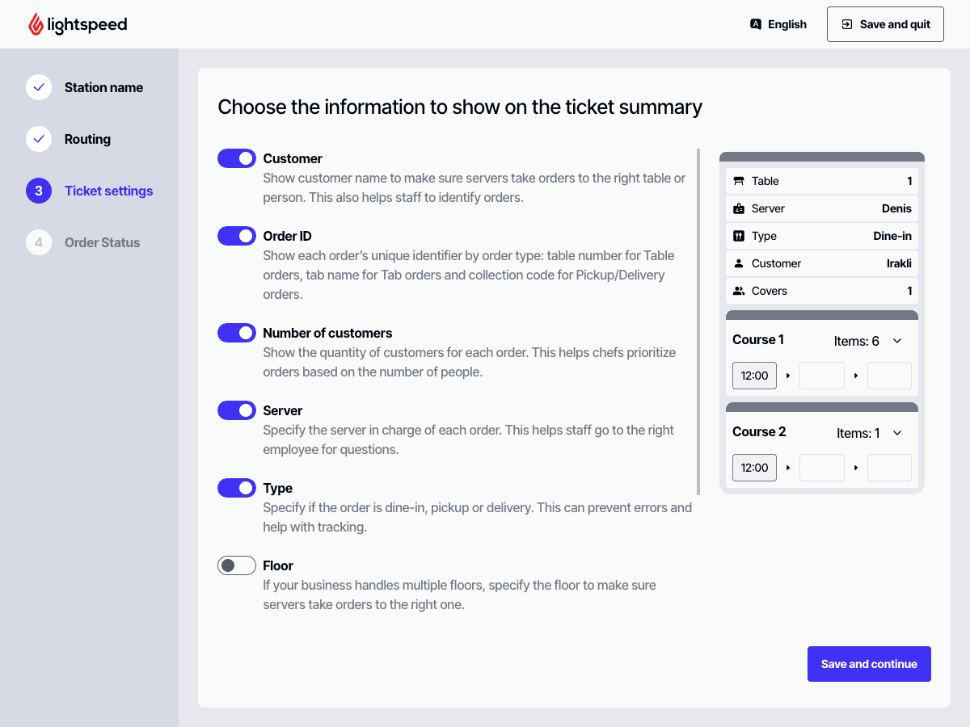Screen dimensions: 970x727
Task: Click the settings list vertical scrollbar
Action: (698, 321)
